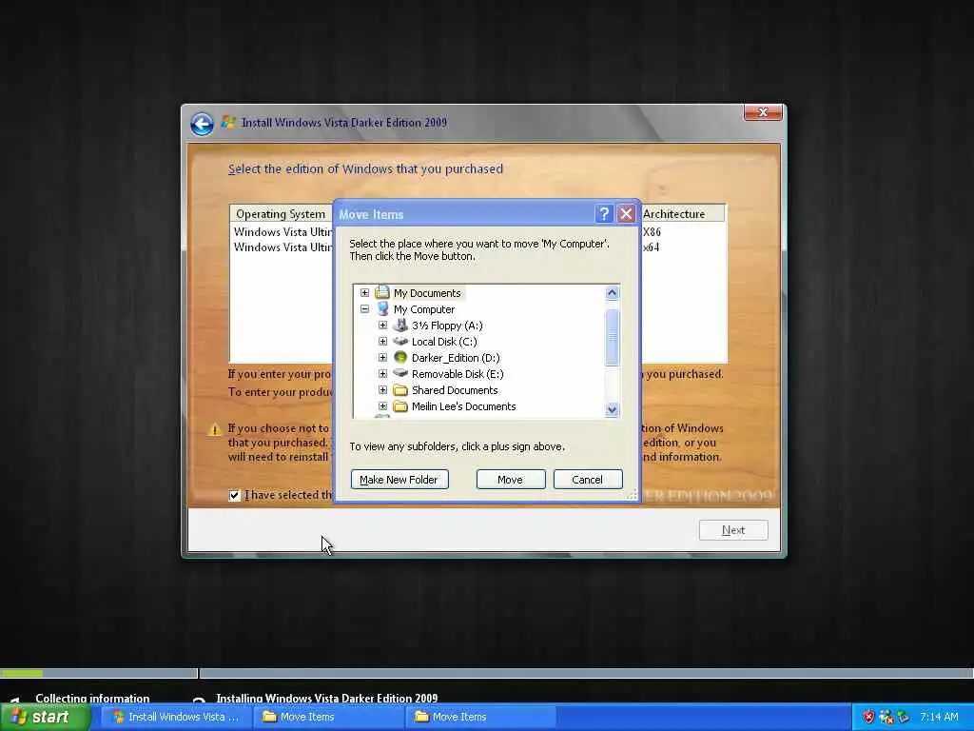974x731 pixels.
Task: Select 'My Documents' label in folder tree
Action: click(x=427, y=293)
